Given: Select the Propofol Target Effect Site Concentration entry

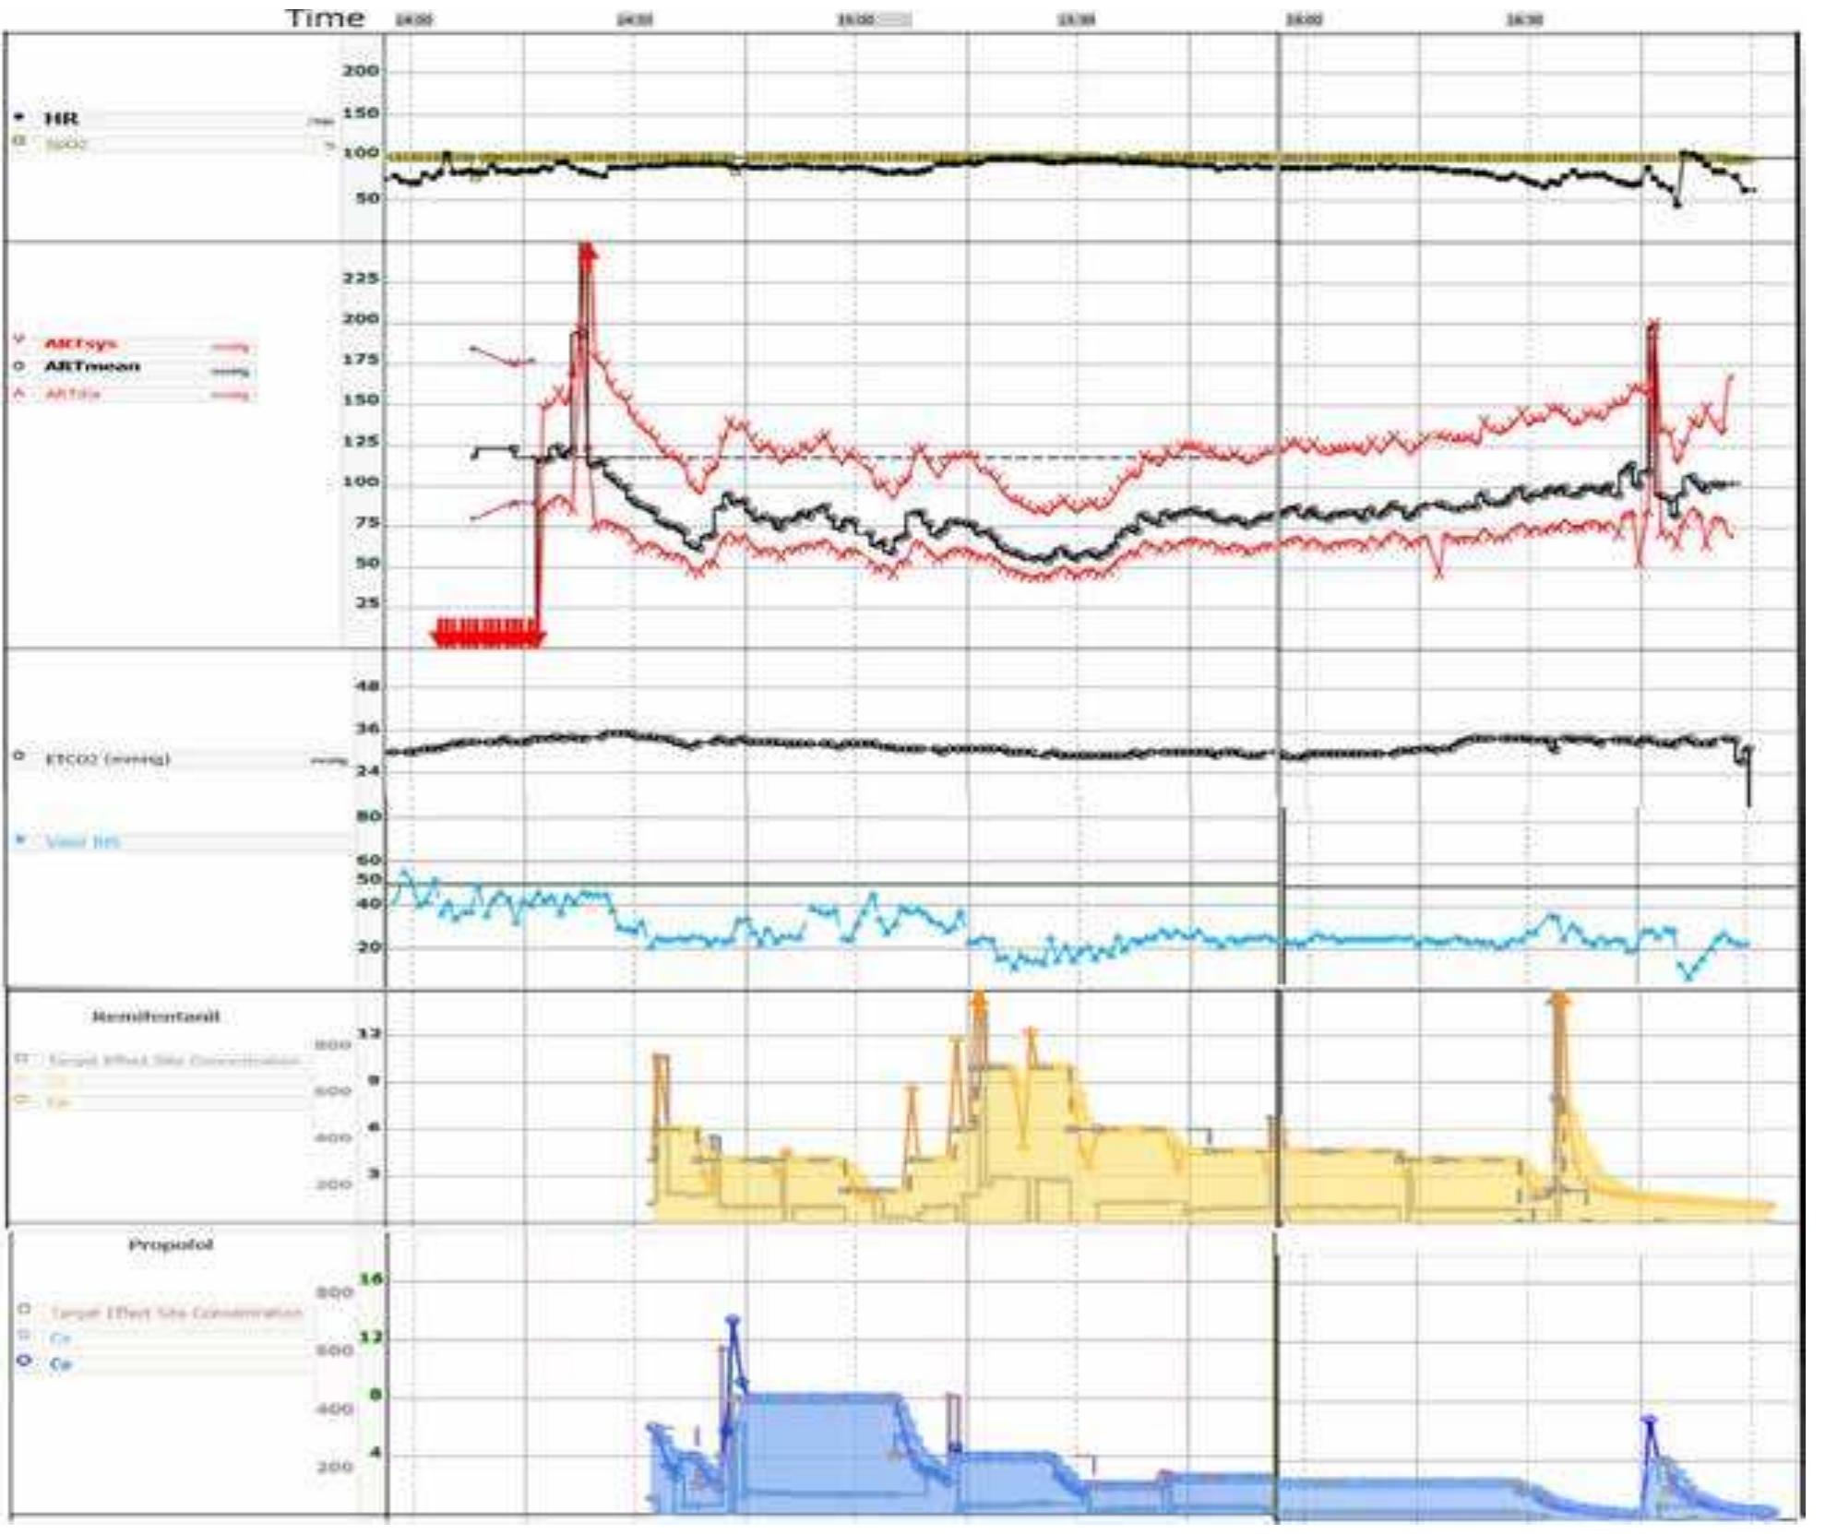Looking at the screenshot, I should 176,1312.
